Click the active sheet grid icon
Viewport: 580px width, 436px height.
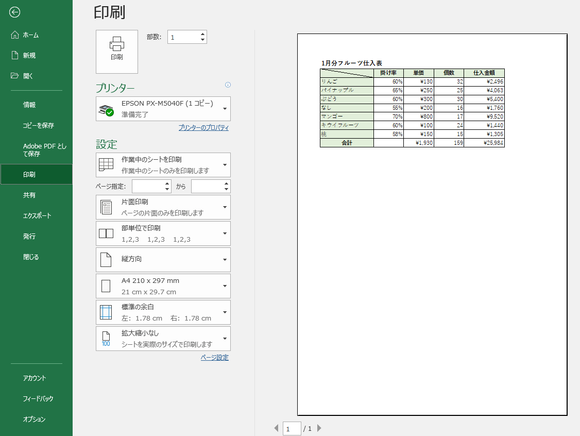pyautogui.click(x=106, y=165)
